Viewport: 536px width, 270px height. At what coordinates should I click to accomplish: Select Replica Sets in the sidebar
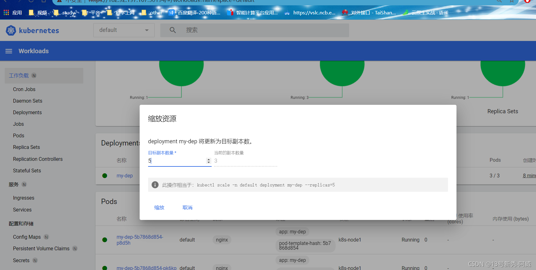[26, 147]
